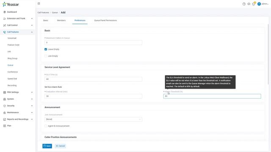
Task: Open the admin account dropdown
Action: coord(265,4)
